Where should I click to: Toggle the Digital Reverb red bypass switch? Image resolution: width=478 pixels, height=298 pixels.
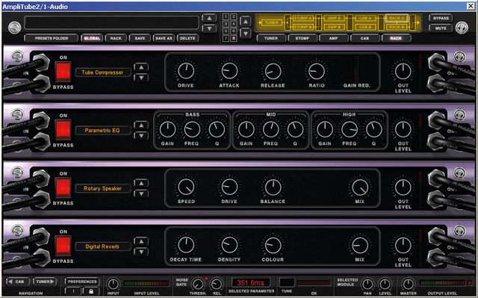[63, 246]
